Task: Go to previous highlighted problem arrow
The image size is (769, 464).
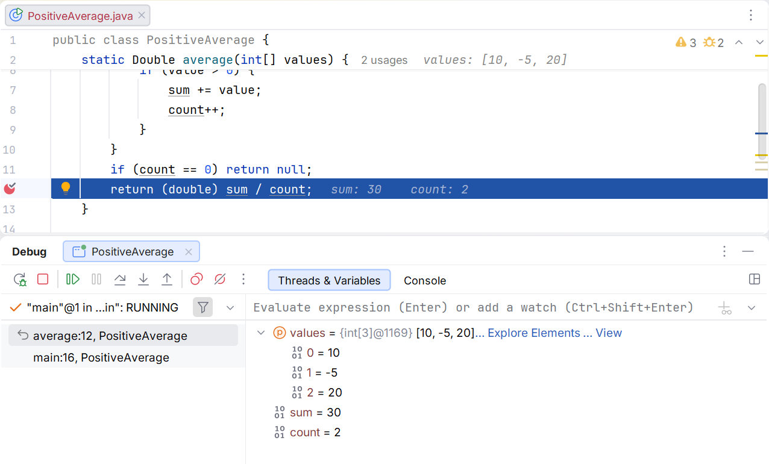Action: tap(739, 43)
